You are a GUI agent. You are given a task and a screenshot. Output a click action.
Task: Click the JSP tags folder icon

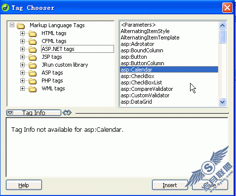coord(33,57)
